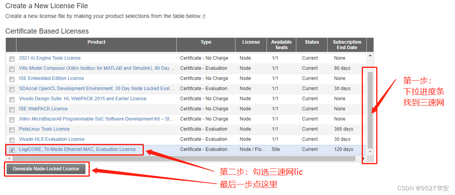Click the vertical scrollbar up arrow
Image resolution: width=455 pixels, height=195 pixels.
[370, 55]
